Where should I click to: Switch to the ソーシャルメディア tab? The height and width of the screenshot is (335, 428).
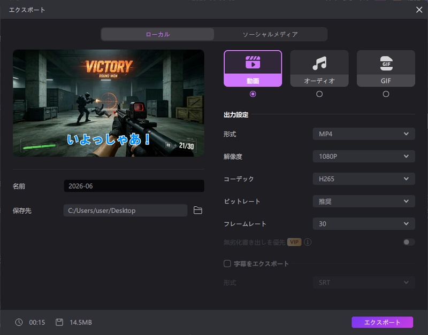pos(270,34)
